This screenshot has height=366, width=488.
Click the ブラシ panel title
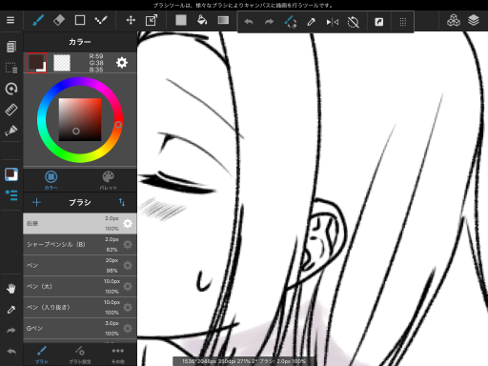point(80,202)
